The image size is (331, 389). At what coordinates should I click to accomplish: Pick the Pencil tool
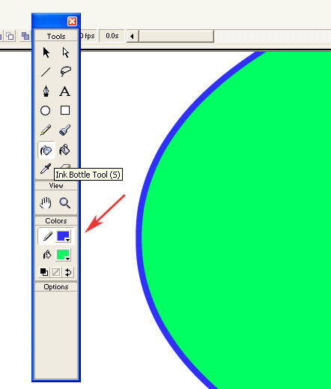click(x=46, y=130)
